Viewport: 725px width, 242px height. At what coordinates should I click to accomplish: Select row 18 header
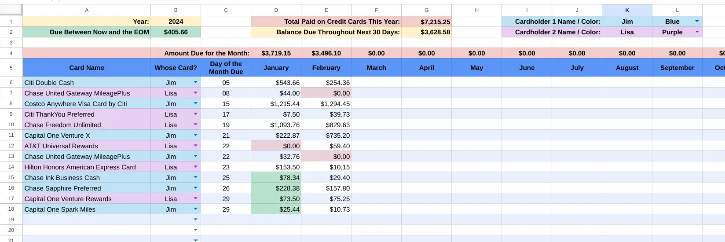pyautogui.click(x=11, y=209)
